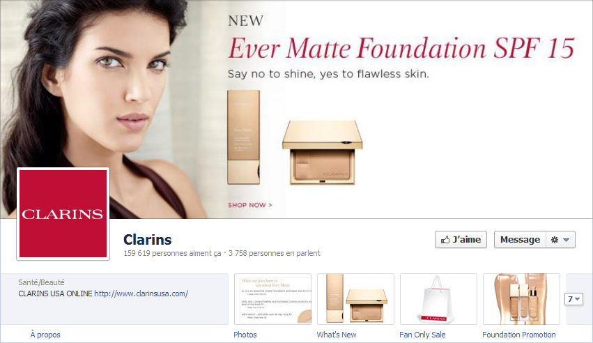
Task: Open the gear settings icon
Action: tap(555, 240)
